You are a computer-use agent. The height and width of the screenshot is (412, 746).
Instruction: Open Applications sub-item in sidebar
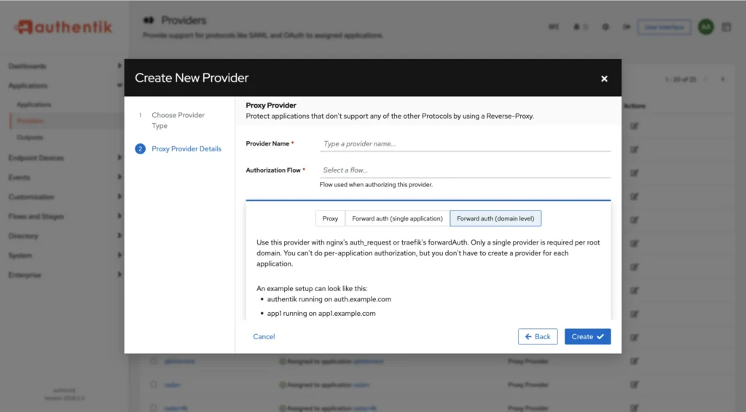pyautogui.click(x=34, y=105)
